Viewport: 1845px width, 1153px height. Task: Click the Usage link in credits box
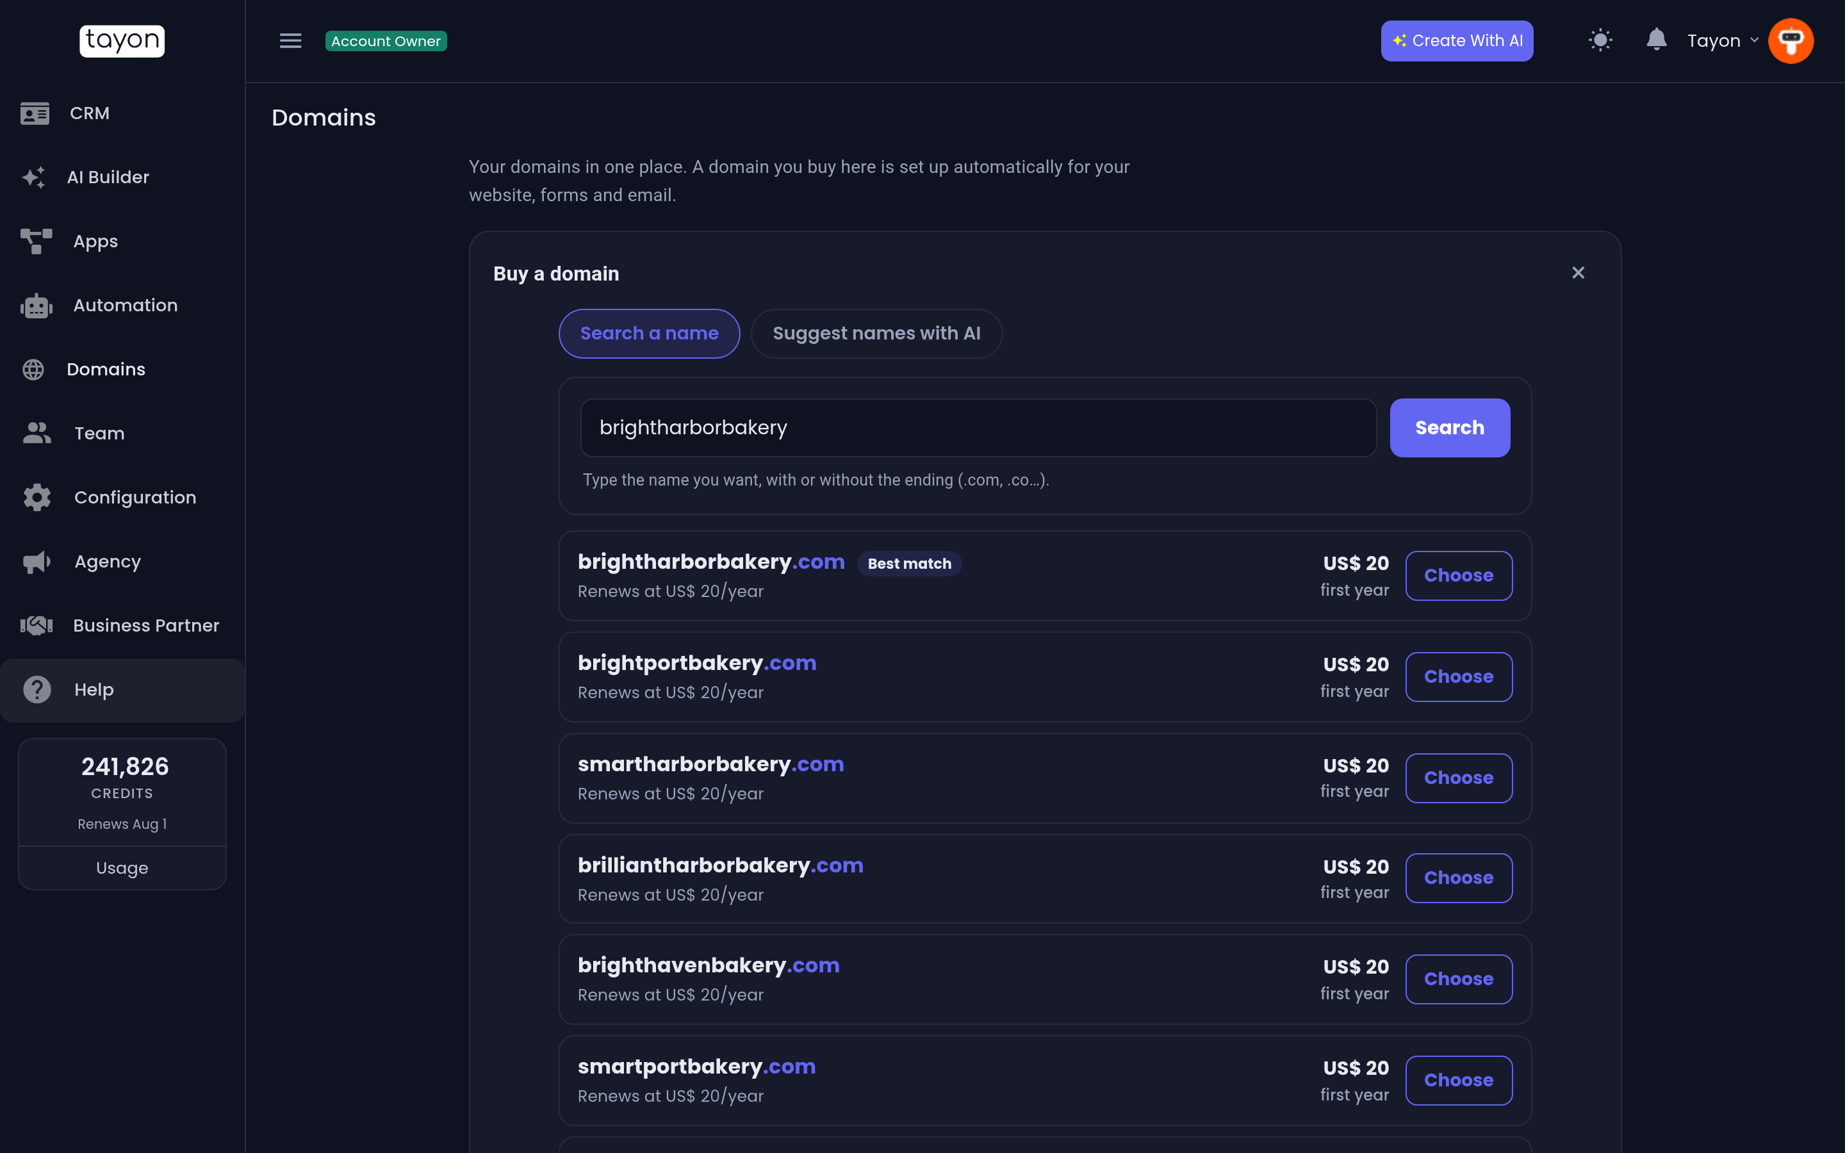point(122,868)
